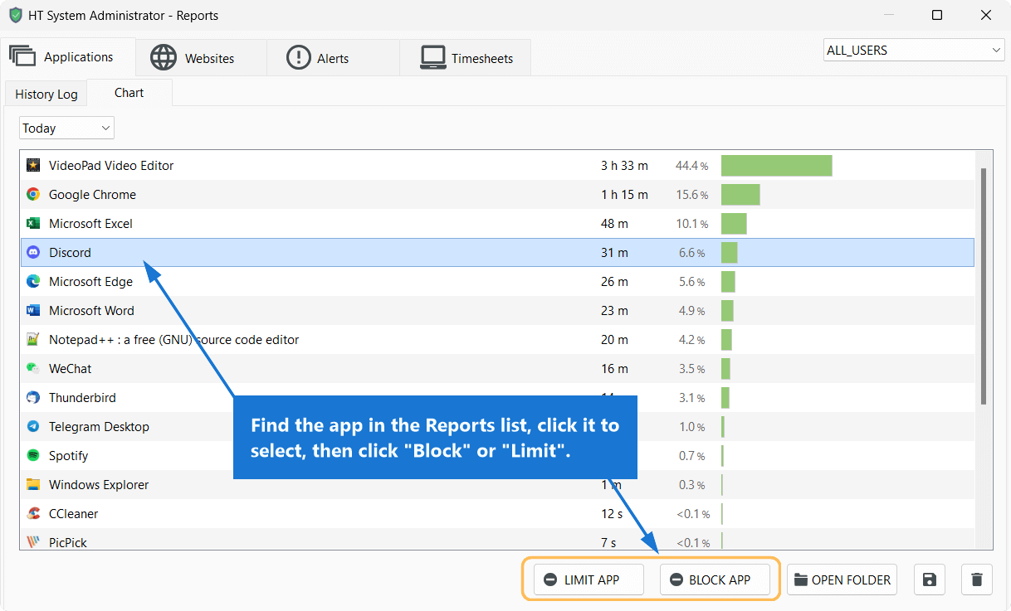This screenshot has height=611, width=1011.
Task: Click the 44.4 % percentage value
Action: 691,166
